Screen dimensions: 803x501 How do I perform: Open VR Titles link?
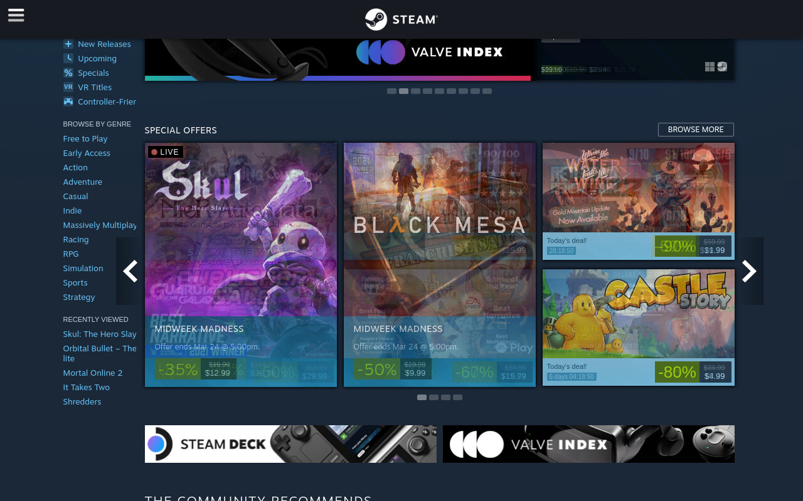pyautogui.click(x=95, y=87)
